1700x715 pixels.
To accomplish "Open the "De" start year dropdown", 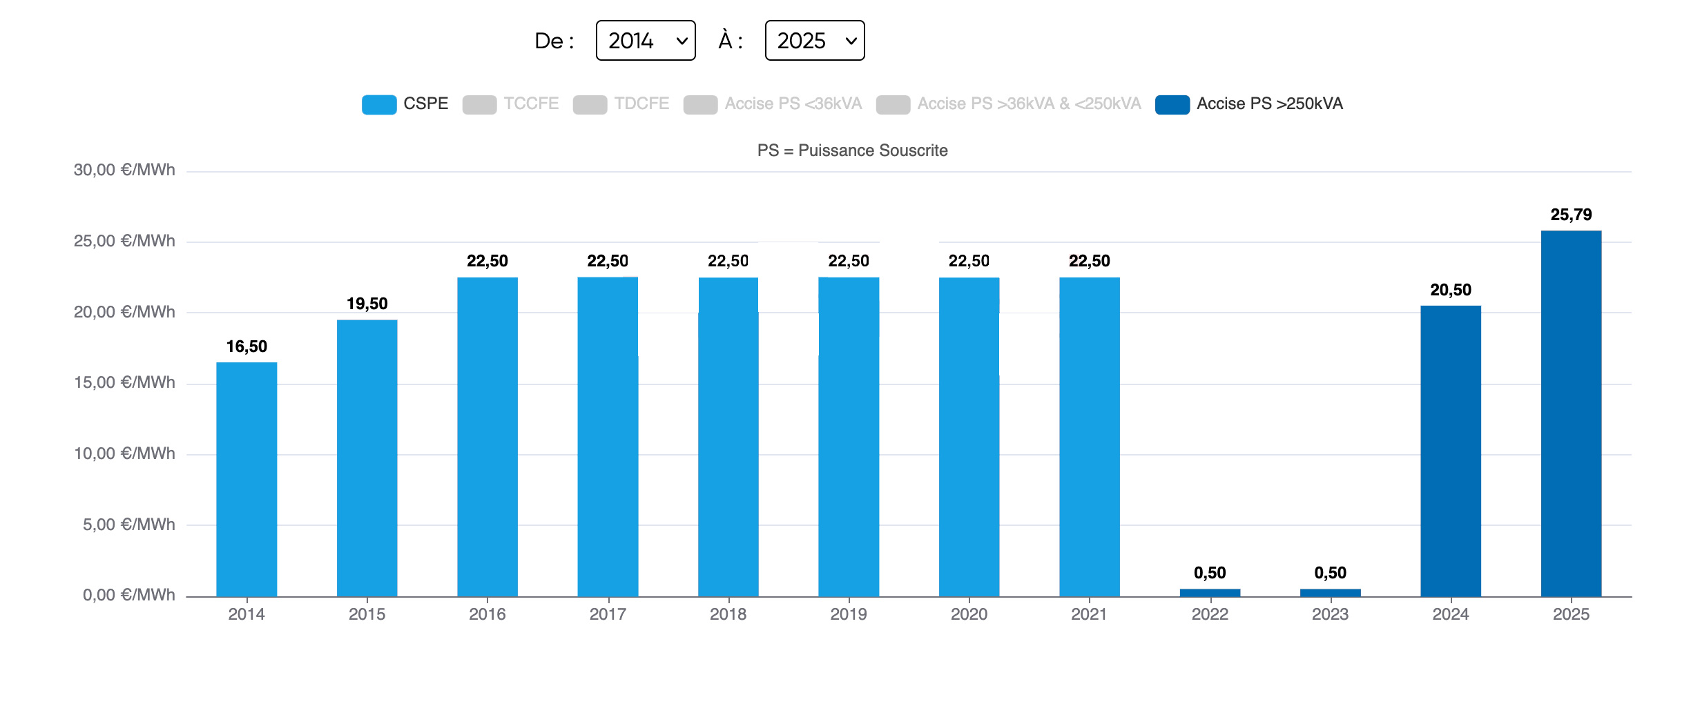I will pos(645,41).
